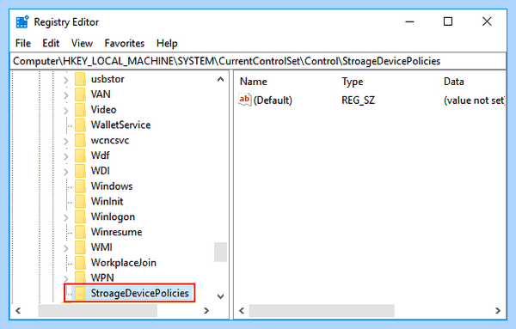
Task: Open the File menu
Action: tap(23, 44)
